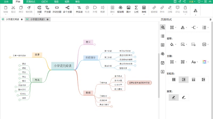Screen dimensions: 213x119
Task: Select the second rainbow color option
Action: (x=183, y=79)
